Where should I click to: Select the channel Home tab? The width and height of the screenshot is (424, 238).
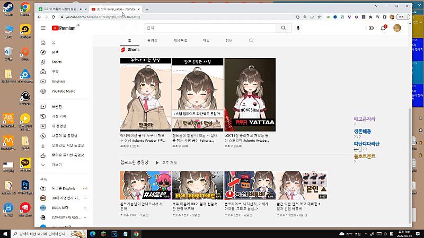point(129,41)
